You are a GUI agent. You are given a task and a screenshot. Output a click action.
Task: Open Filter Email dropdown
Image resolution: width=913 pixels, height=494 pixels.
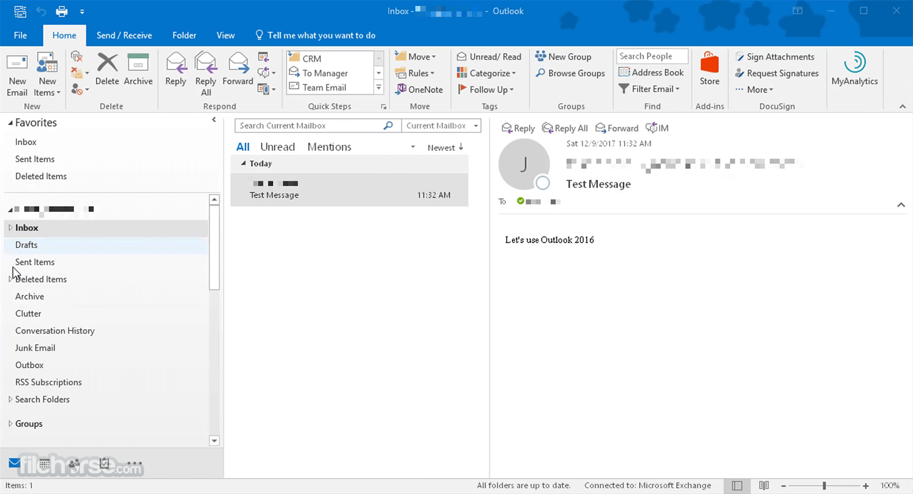tap(649, 89)
